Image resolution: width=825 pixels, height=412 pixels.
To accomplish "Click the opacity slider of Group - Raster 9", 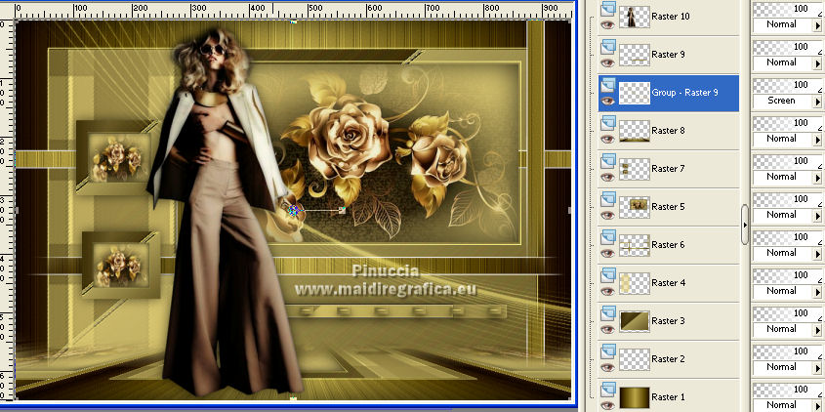I will pyautogui.click(x=788, y=85).
